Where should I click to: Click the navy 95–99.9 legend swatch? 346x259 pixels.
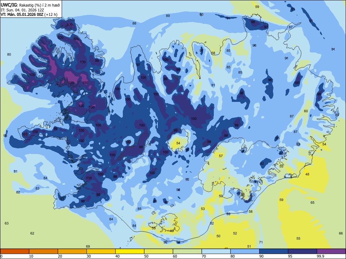click(x=302, y=251)
